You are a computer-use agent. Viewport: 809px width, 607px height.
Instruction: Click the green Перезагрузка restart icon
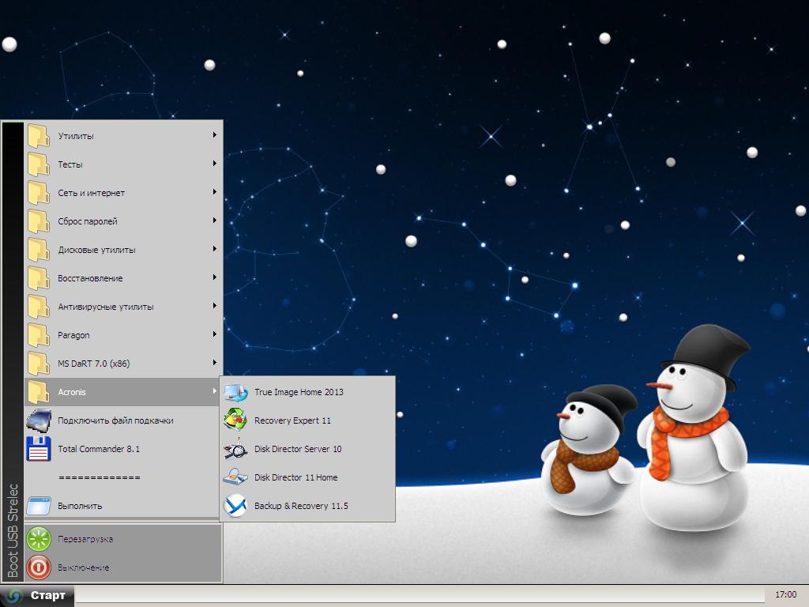point(39,539)
